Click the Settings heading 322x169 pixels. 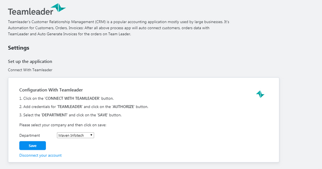click(x=19, y=48)
